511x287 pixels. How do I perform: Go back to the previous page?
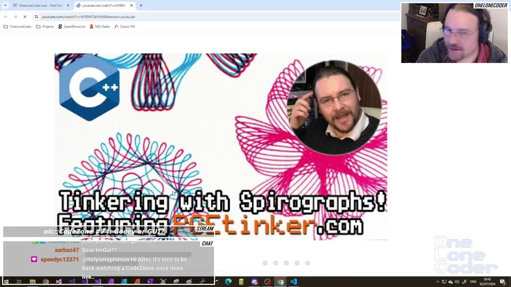tap(6, 17)
